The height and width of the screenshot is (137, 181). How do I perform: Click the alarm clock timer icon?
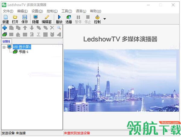tap(52, 34)
